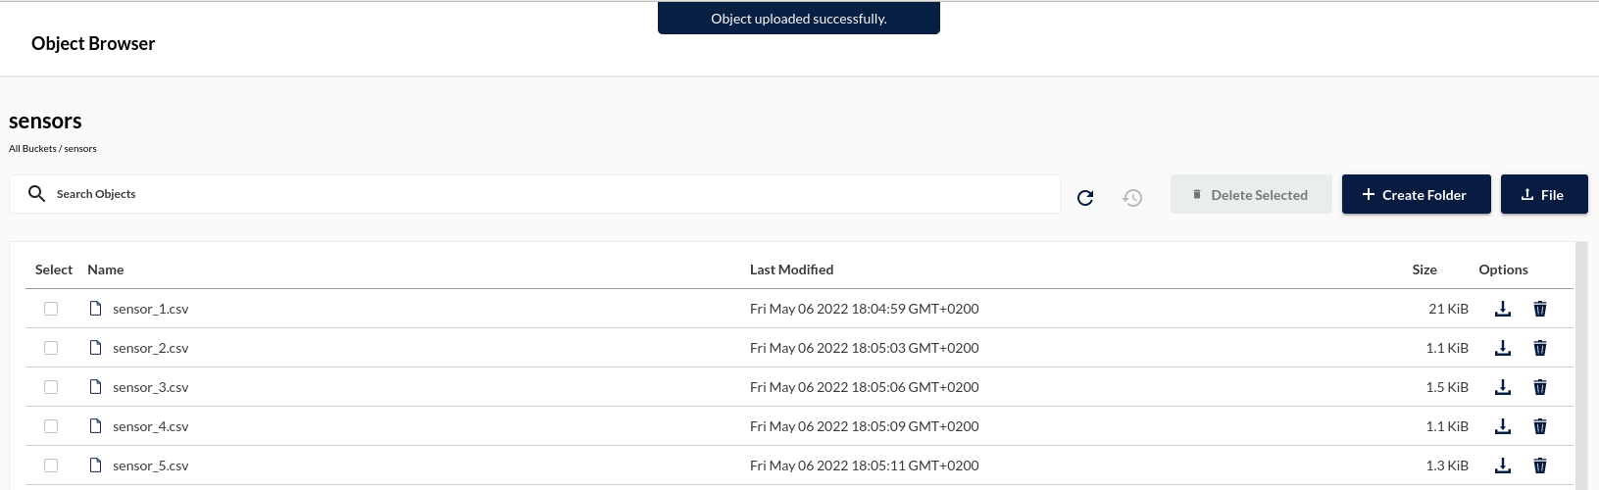
Task: Delete sensor_2.csv with its trash icon
Action: (x=1540, y=348)
